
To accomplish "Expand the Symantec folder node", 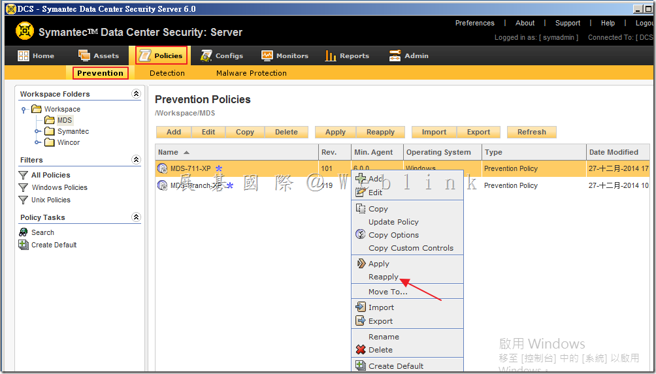I will coord(38,131).
